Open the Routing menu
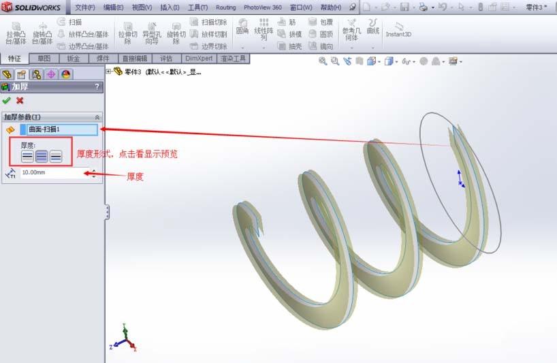This screenshot has height=363, width=557. [x=225, y=7]
